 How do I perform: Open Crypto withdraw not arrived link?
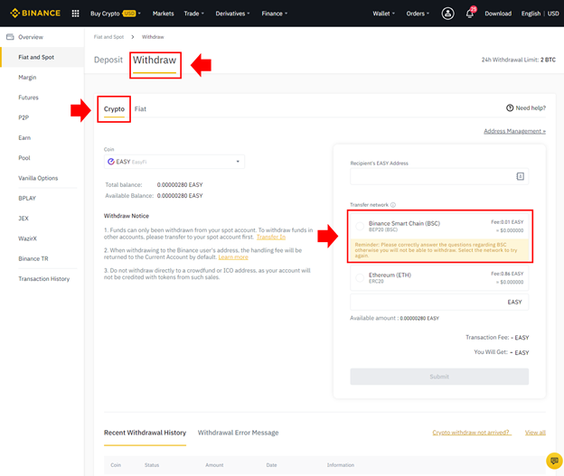pyautogui.click(x=472, y=433)
